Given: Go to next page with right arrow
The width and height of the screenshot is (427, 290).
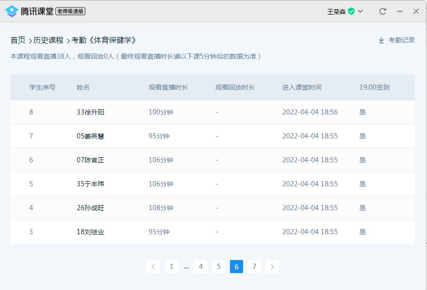Looking at the screenshot, I should tap(272, 267).
